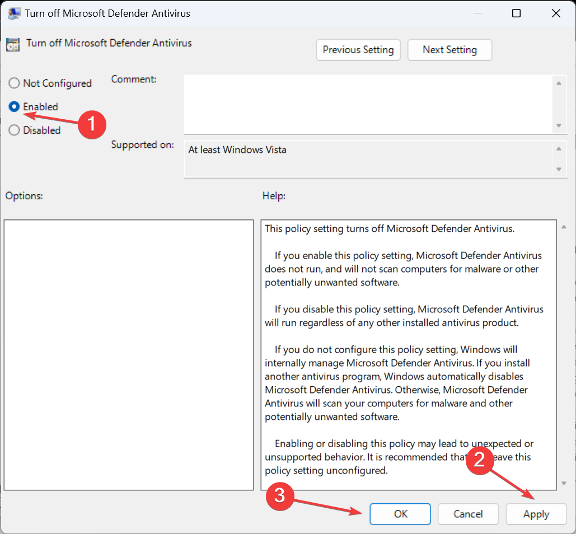Click the "If you enable this policy" paragraph
This screenshot has height=534, width=576.
404,269
